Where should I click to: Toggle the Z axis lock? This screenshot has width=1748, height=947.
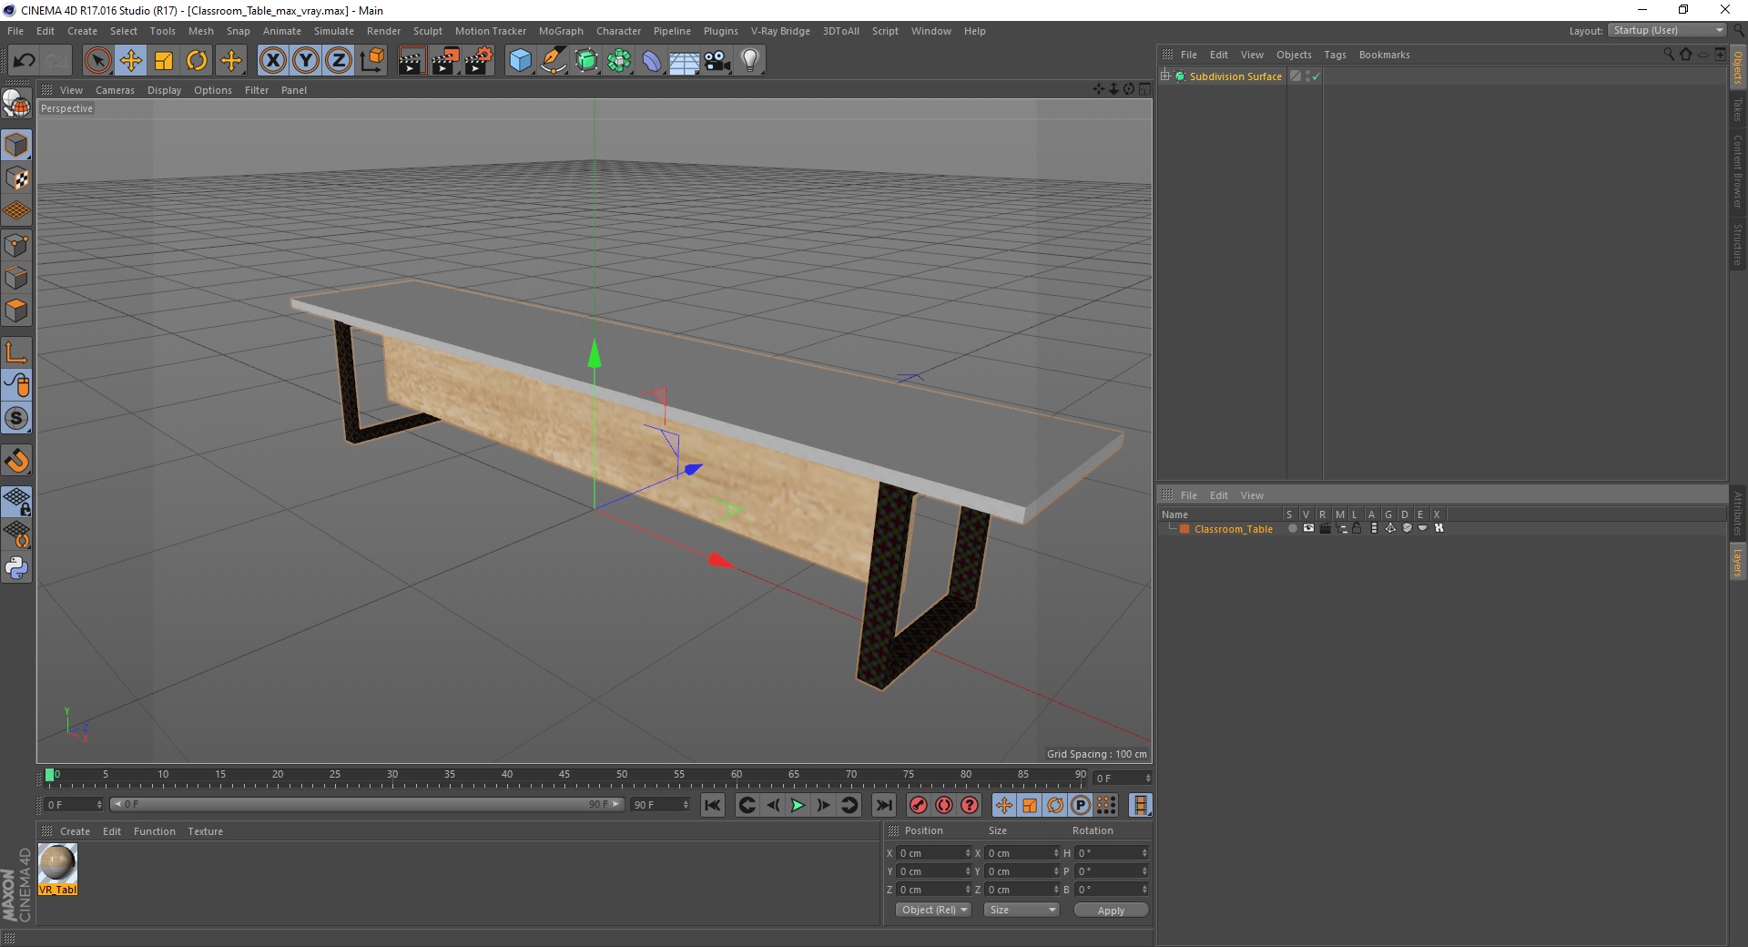pos(339,61)
